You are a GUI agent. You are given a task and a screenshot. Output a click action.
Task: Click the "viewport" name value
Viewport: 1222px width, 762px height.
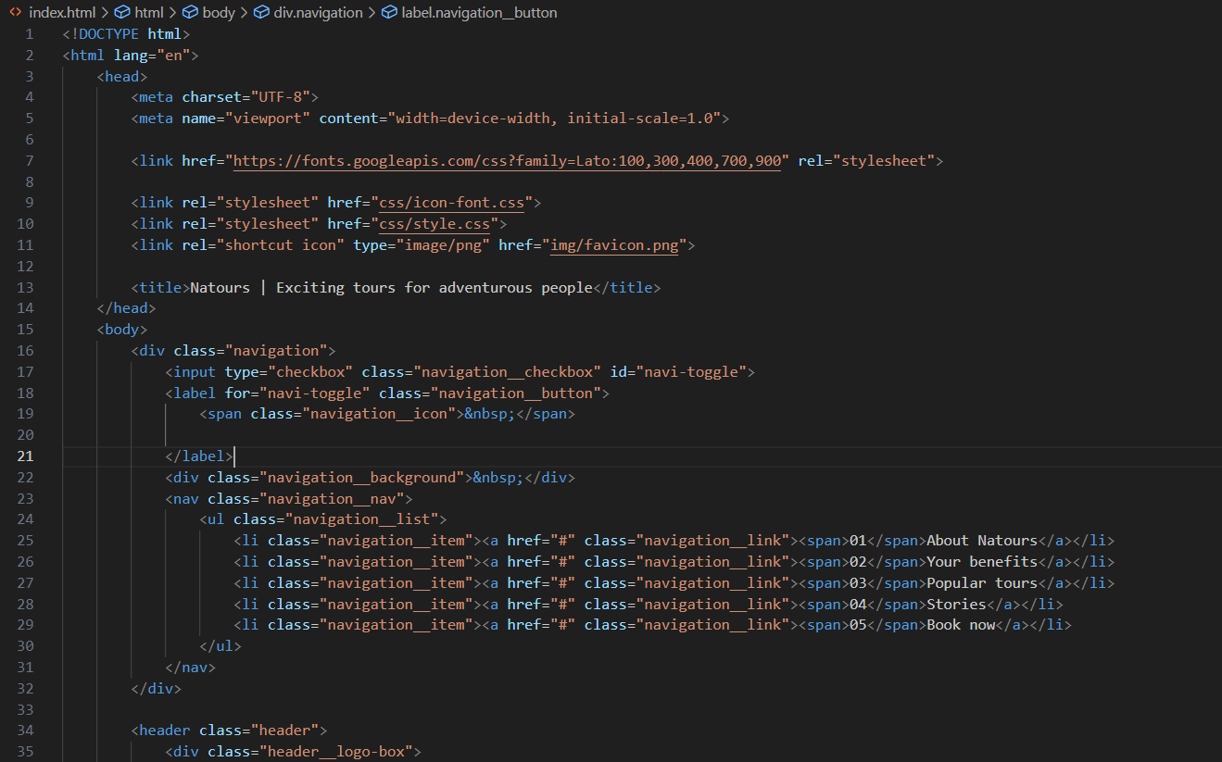click(268, 119)
